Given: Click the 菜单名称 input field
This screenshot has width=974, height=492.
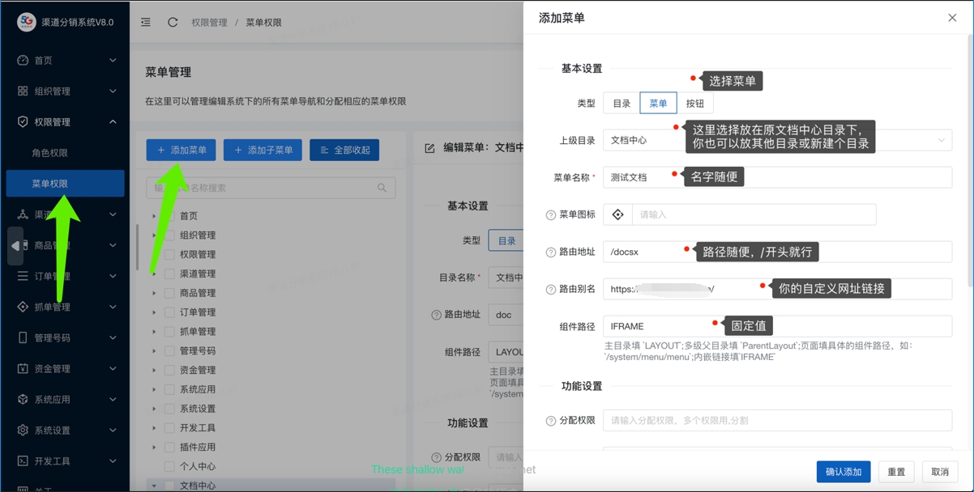Looking at the screenshot, I should pyautogui.click(x=776, y=177).
